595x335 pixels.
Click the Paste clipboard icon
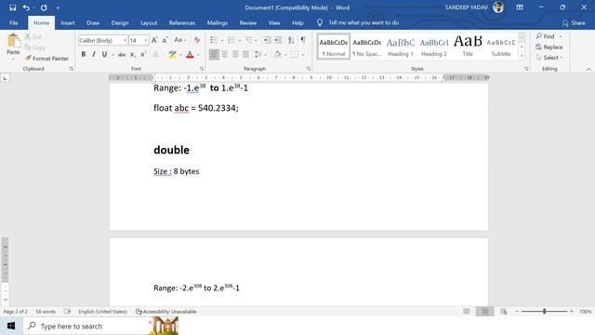[13, 41]
